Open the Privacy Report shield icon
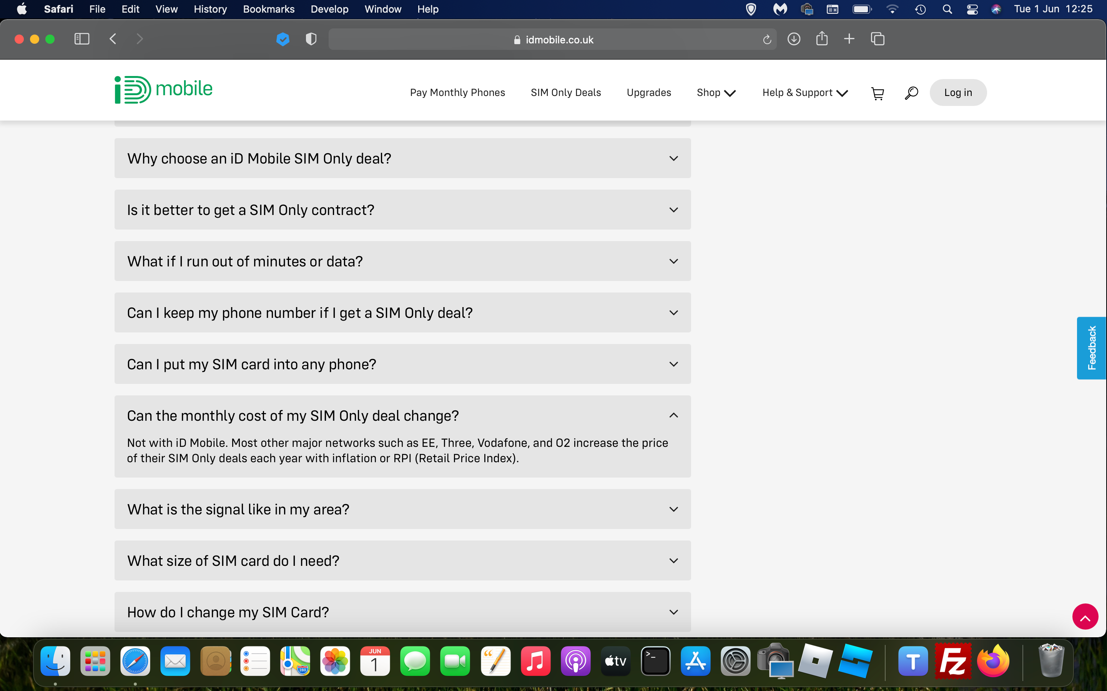 [x=311, y=39]
